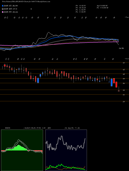The height and width of the screenshot is (171, 129).
Task: Click the 'Pre L: 32.39' value
Action: (x=81, y=10)
